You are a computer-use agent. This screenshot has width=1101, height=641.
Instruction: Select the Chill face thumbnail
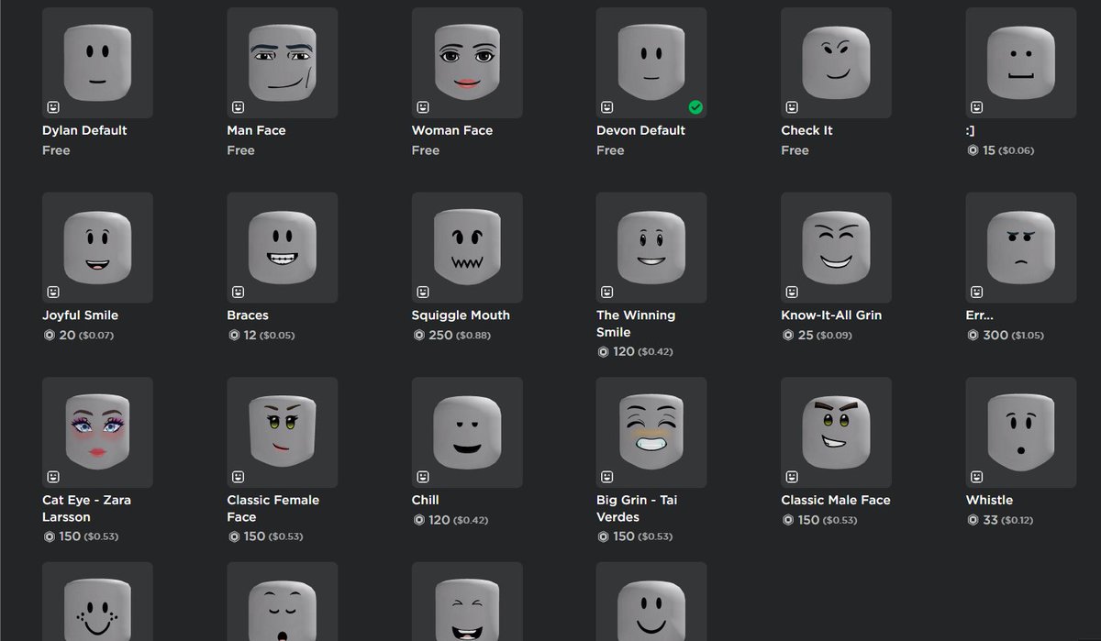pyautogui.click(x=467, y=432)
